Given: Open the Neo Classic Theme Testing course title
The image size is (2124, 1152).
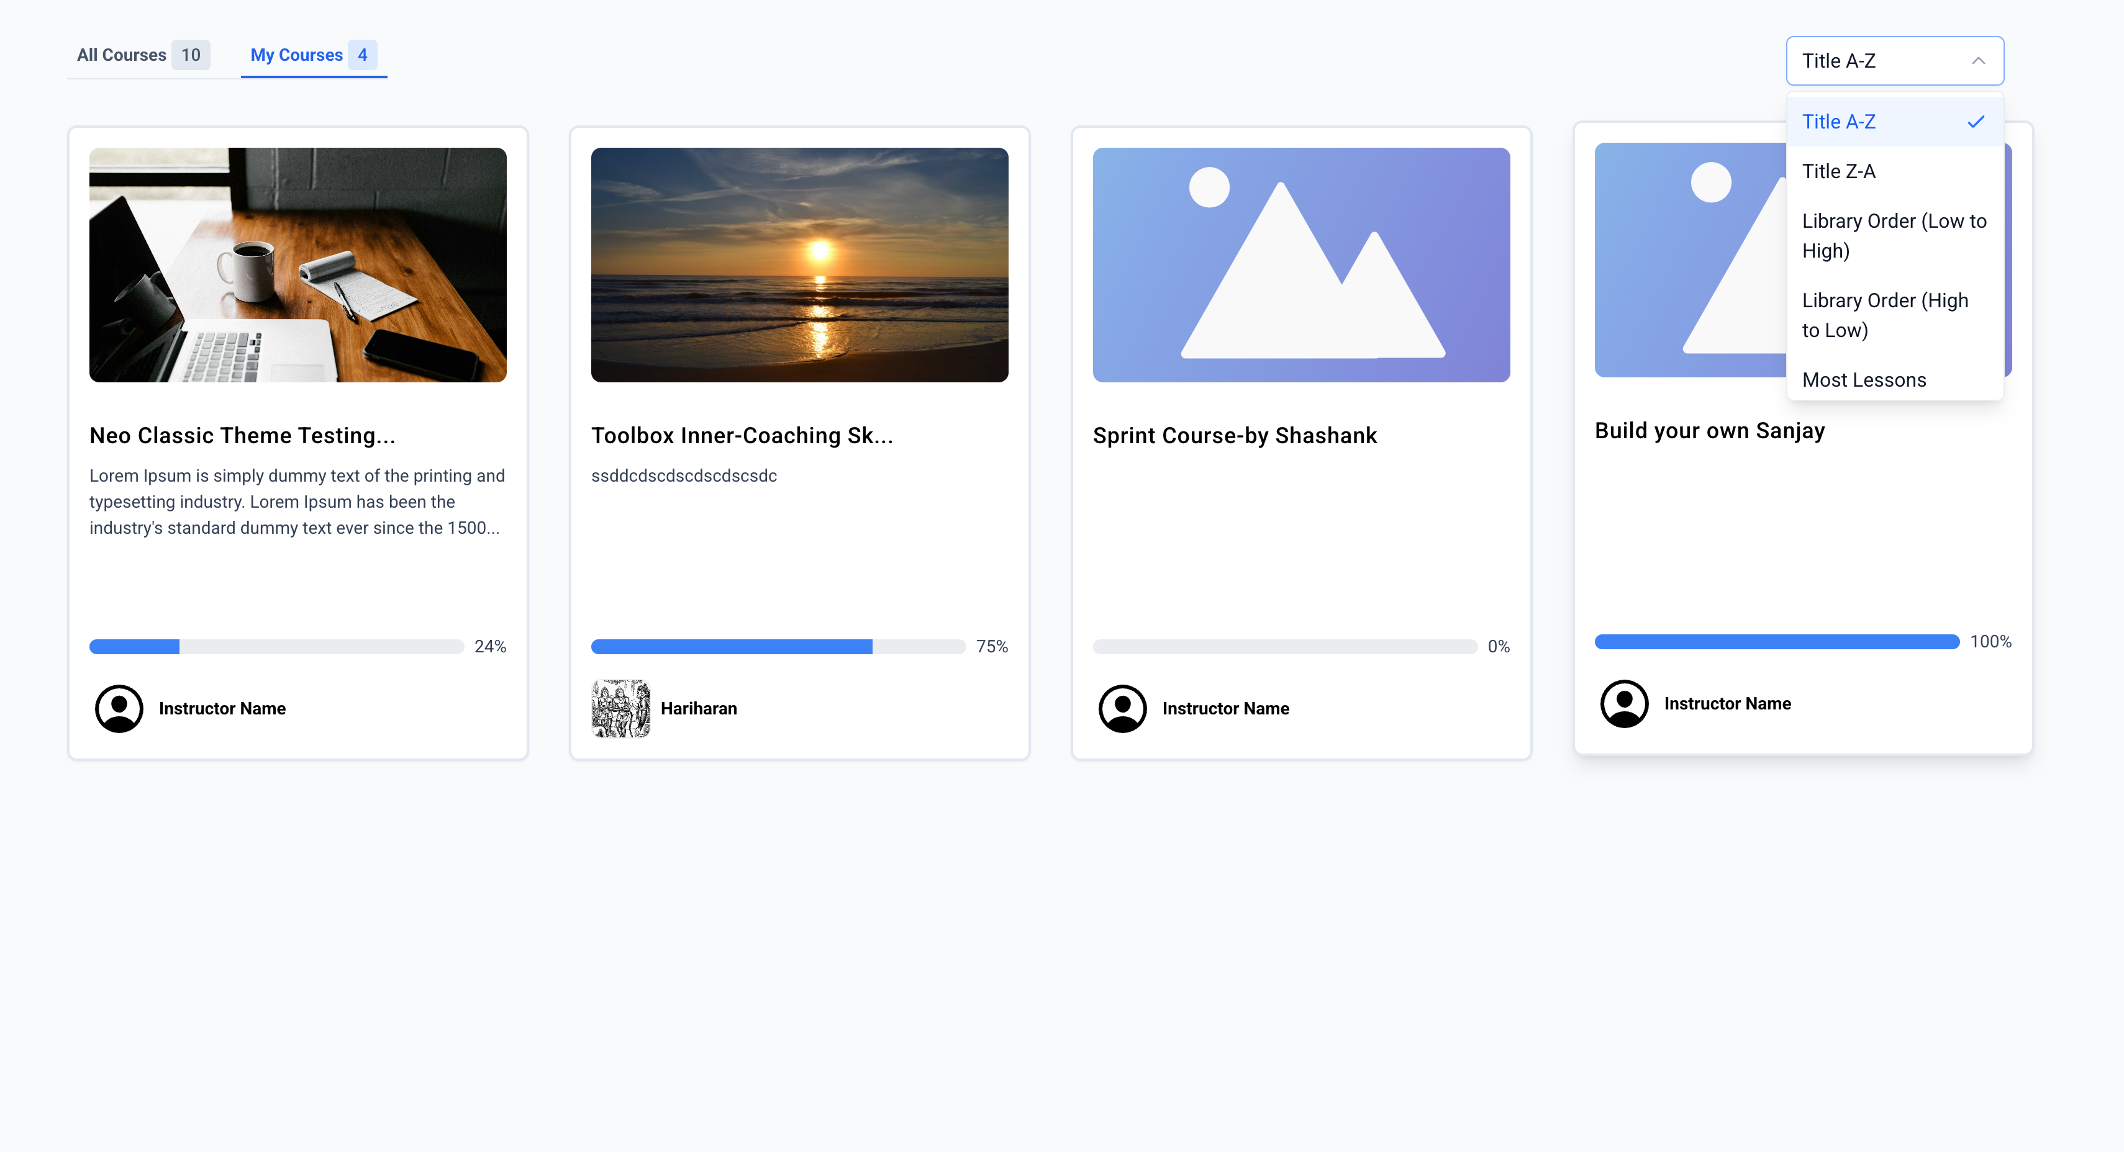Looking at the screenshot, I should [x=242, y=435].
